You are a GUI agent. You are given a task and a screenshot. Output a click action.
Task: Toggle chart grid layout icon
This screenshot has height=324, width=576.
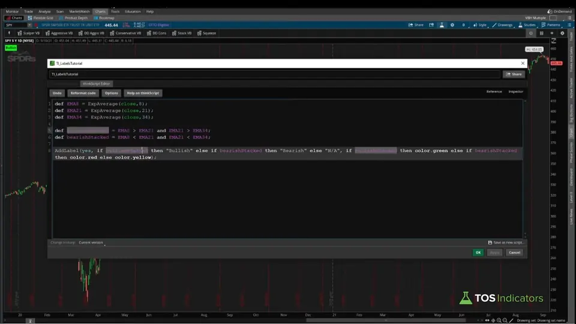(x=541, y=33)
